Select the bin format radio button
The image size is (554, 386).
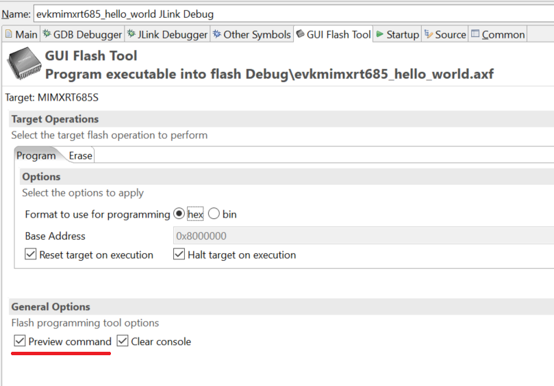tap(214, 214)
